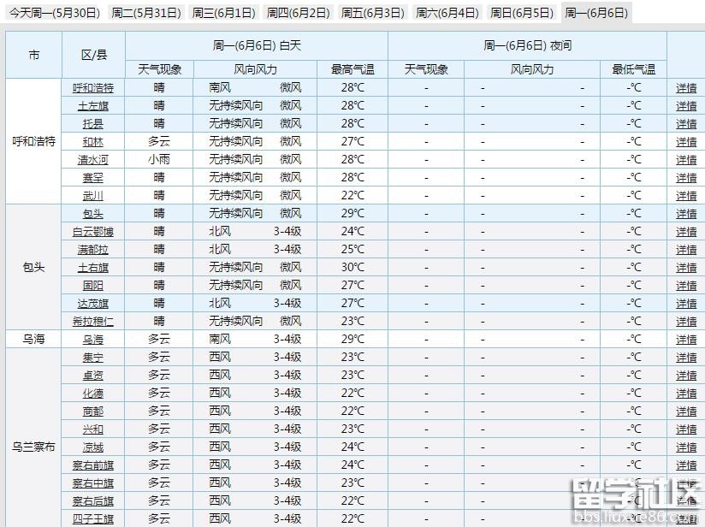The height and width of the screenshot is (527, 705).
Task: Open the 武川 district link
Action: coord(93,196)
